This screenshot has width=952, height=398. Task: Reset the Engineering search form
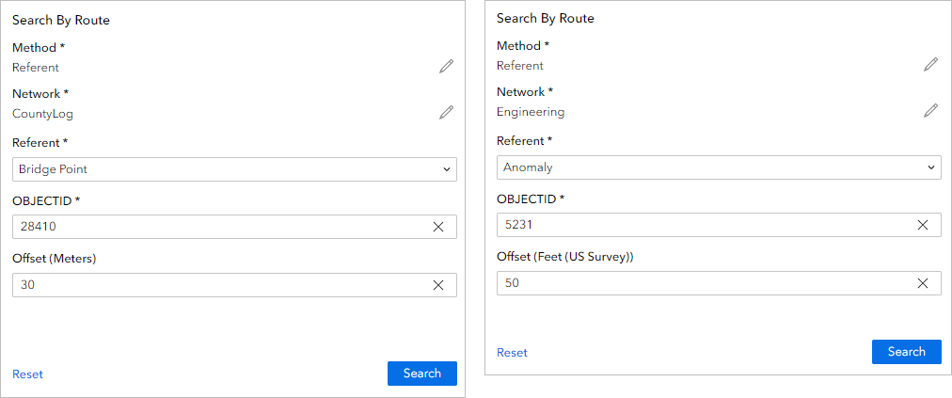coord(512,353)
